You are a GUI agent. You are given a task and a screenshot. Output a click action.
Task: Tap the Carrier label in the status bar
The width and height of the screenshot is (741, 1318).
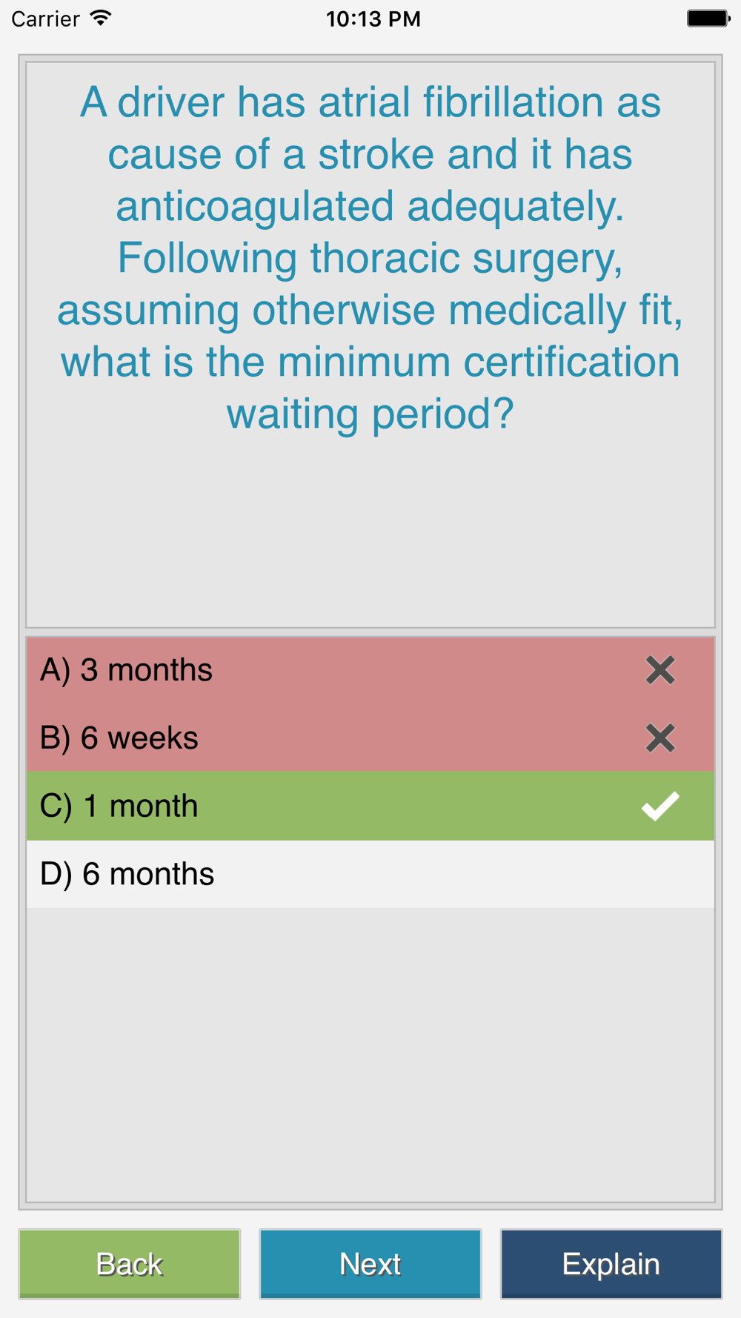(46, 19)
